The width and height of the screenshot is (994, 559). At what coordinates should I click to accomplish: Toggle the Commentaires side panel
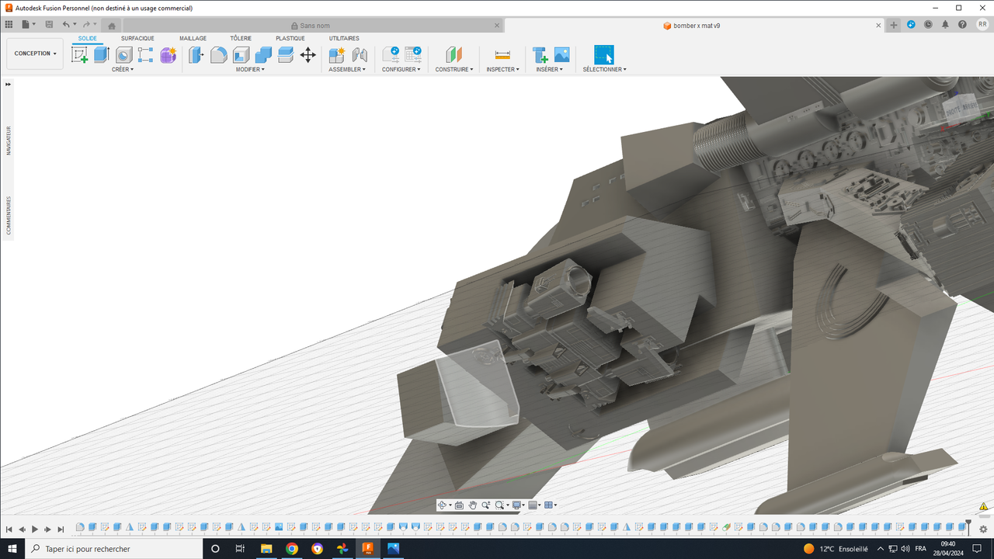coord(9,215)
